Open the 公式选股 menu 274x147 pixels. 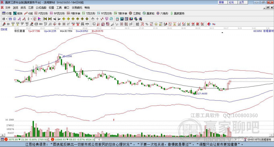point(41,8)
